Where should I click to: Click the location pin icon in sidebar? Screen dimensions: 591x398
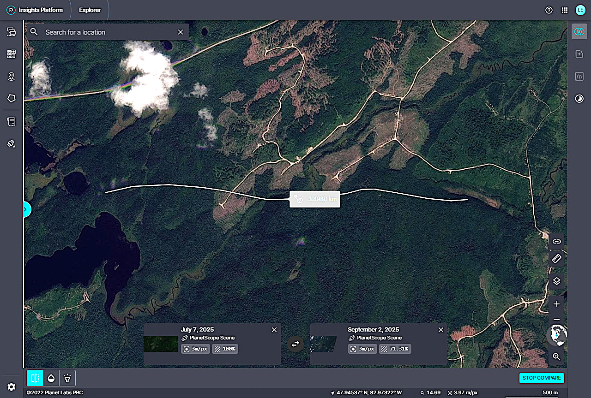click(x=12, y=77)
